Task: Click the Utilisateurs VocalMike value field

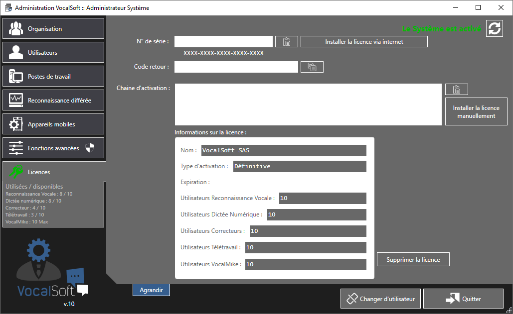Action: (306, 264)
